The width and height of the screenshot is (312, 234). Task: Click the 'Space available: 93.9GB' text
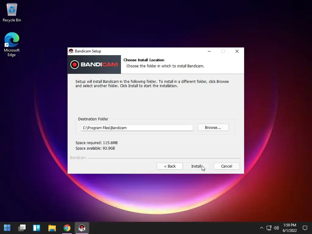(x=95, y=148)
